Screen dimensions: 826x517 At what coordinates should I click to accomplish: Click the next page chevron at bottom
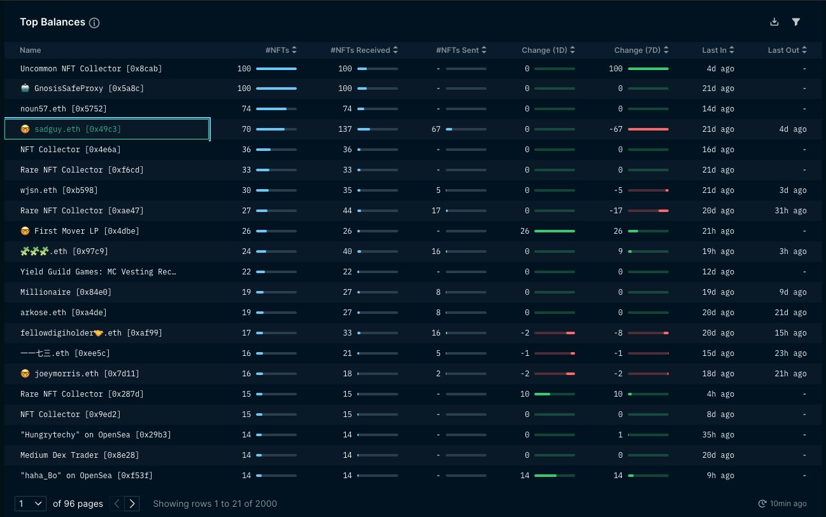pos(132,503)
